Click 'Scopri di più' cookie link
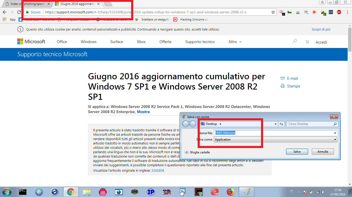 pyautogui.click(x=321, y=29)
